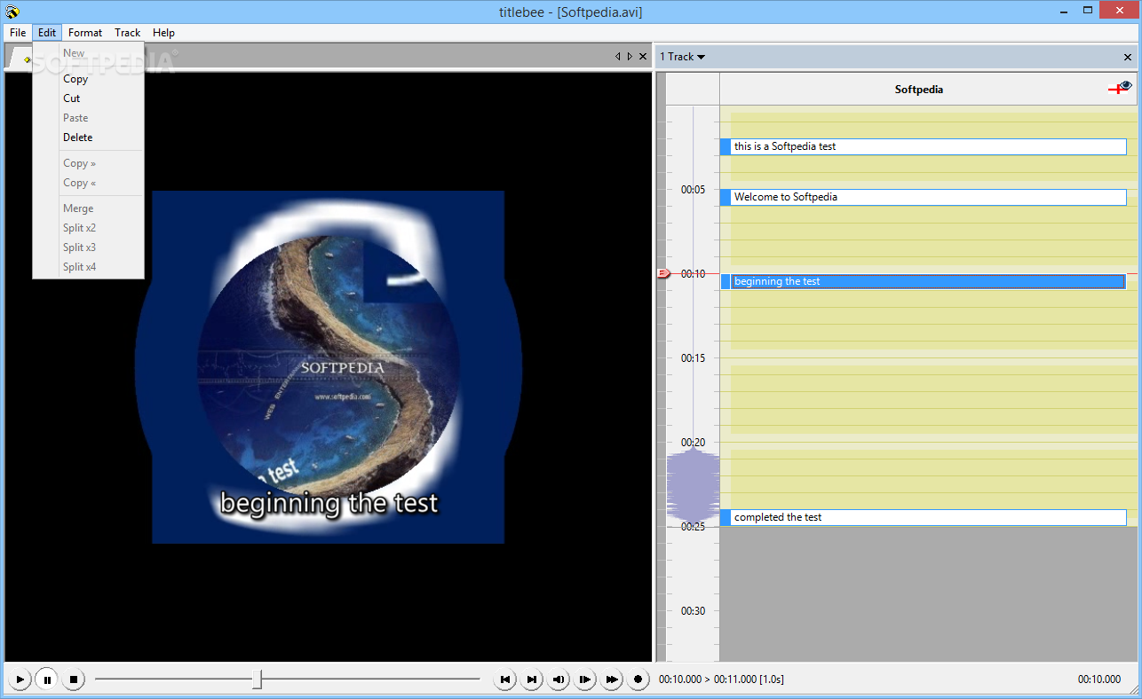1142x699 pixels.
Task: Click the red playhead marker at 00:10
Action: [x=663, y=273]
